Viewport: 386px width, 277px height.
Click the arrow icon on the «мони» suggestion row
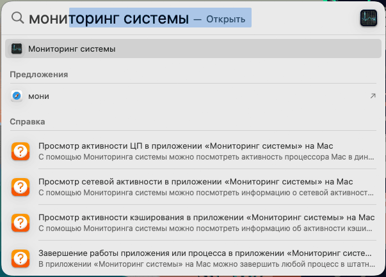373,96
